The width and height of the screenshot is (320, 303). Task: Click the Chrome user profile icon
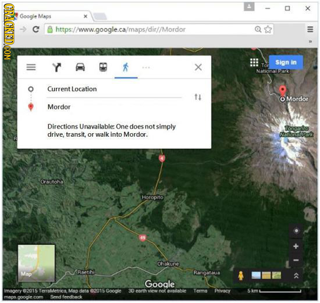[249, 6]
